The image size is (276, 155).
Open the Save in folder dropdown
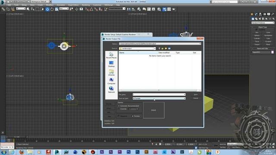[x=154, y=49]
